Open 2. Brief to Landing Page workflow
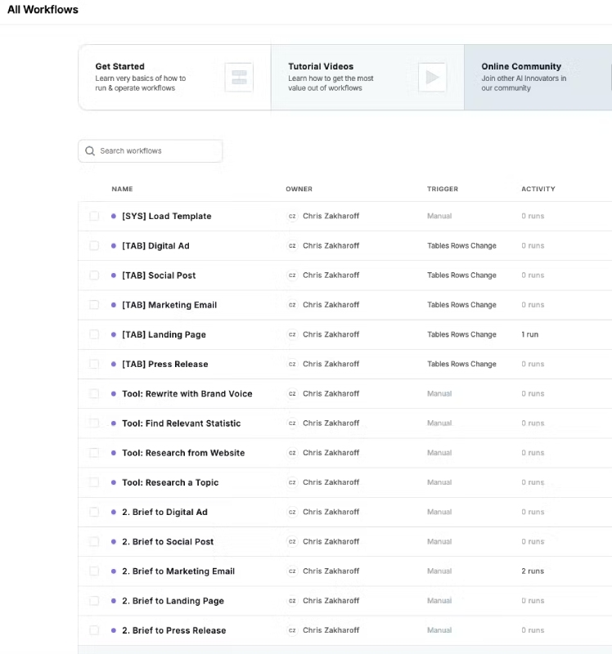Image resolution: width=612 pixels, height=654 pixels. pyautogui.click(x=173, y=601)
